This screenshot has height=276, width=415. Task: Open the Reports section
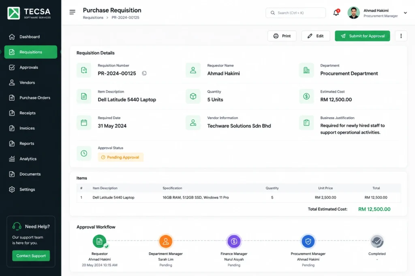click(31, 143)
